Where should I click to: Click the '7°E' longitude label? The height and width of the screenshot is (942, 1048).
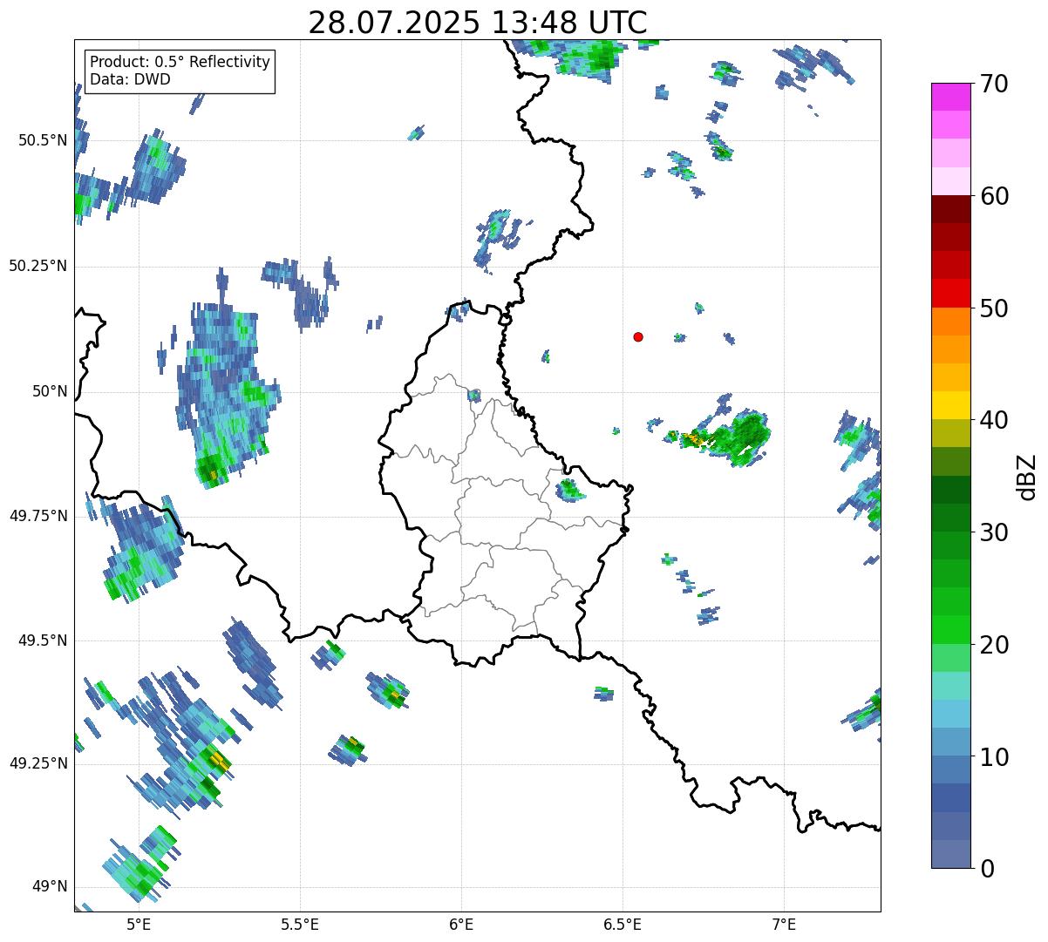click(784, 925)
